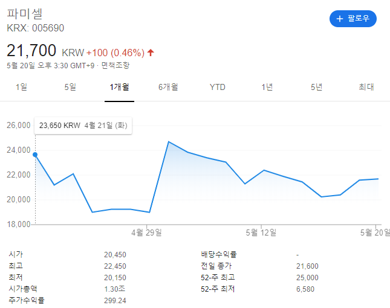The image size is (390, 308).
Task: Click the red up-arrow price indicator
Action: (x=151, y=53)
